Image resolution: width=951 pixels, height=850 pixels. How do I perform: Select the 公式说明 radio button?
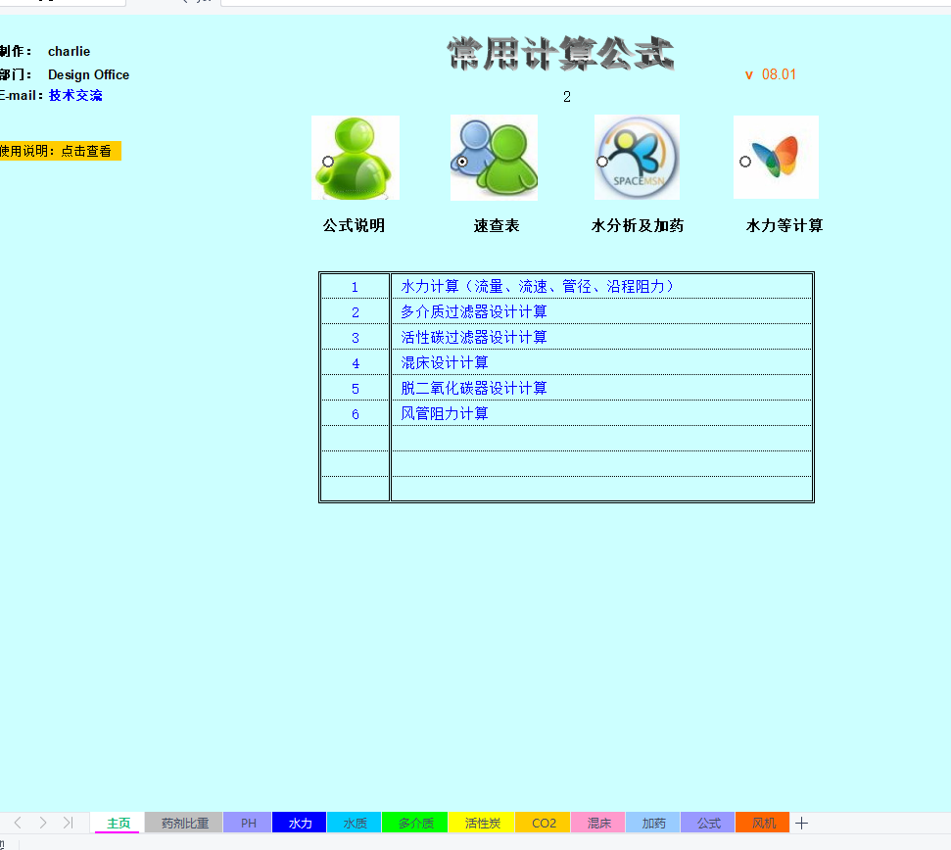(328, 162)
